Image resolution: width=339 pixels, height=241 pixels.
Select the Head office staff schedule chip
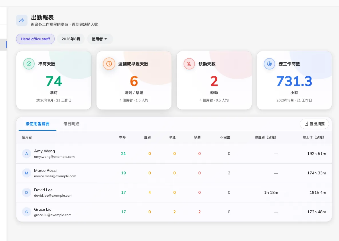coord(36,39)
